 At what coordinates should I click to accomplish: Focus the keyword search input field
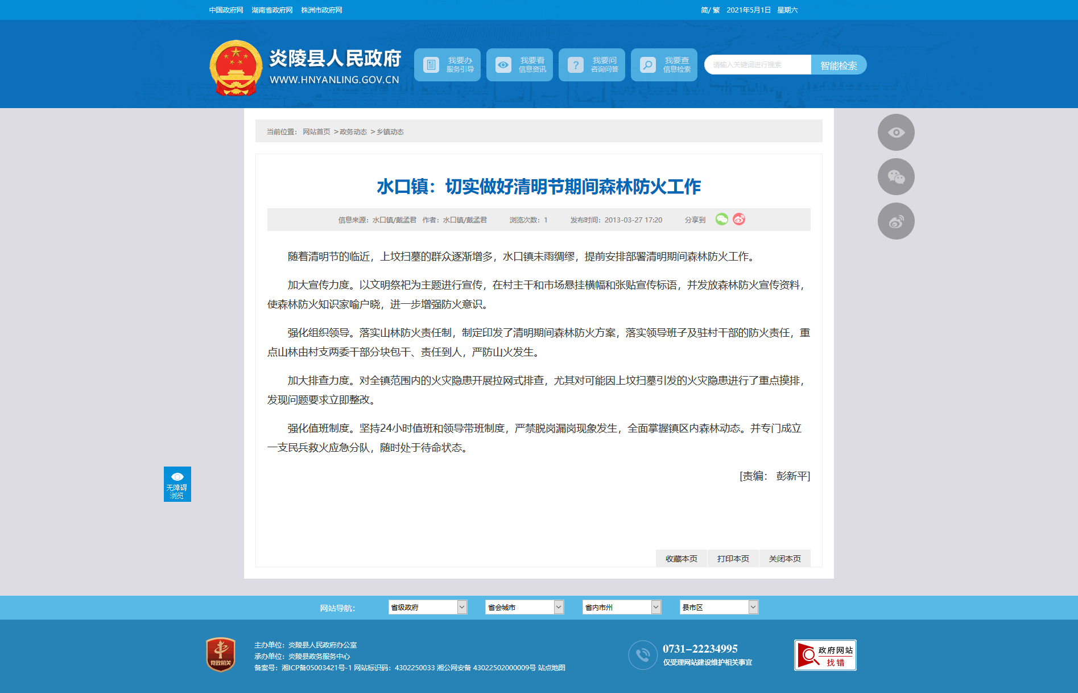(x=758, y=65)
